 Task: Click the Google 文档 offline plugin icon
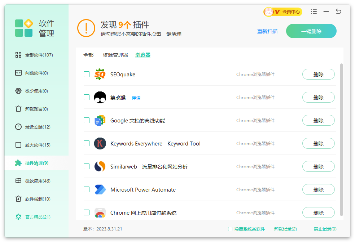click(x=100, y=120)
